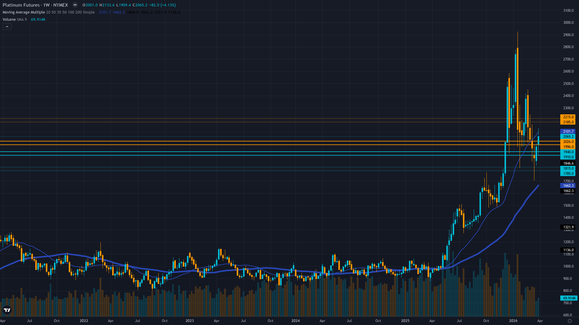
Task: Click the 2022 label on the time axis
Action: (84, 321)
